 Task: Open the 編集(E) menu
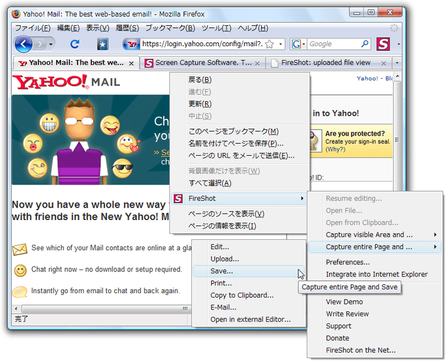(68, 28)
